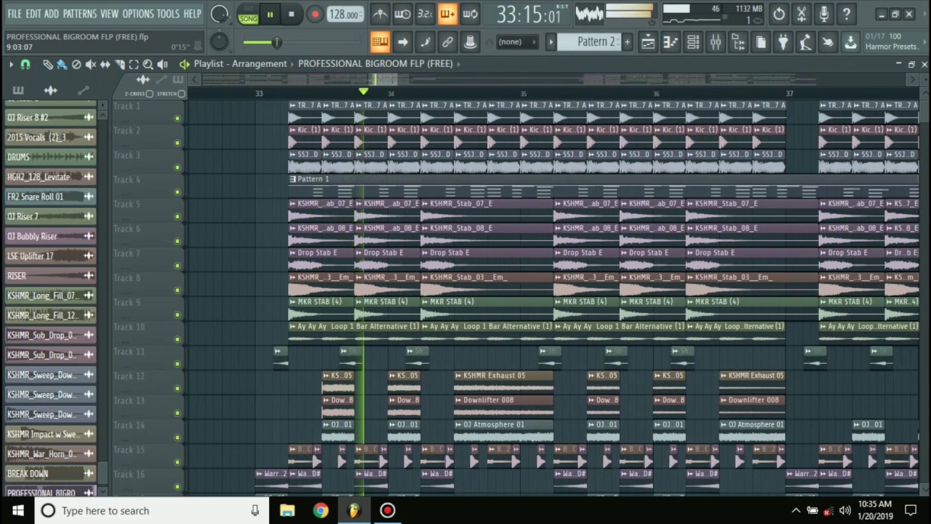Image resolution: width=931 pixels, height=524 pixels.
Task: Mute Track 5 using its green light
Action: pos(177,217)
